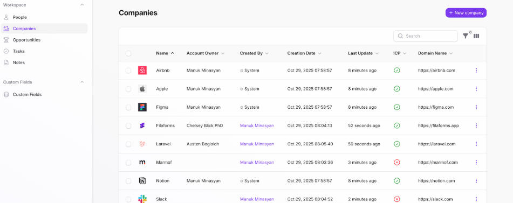Viewport: 513px width, 203px height.
Task: Open Manuk Minasyan link in Filaforms row
Action: (257, 125)
